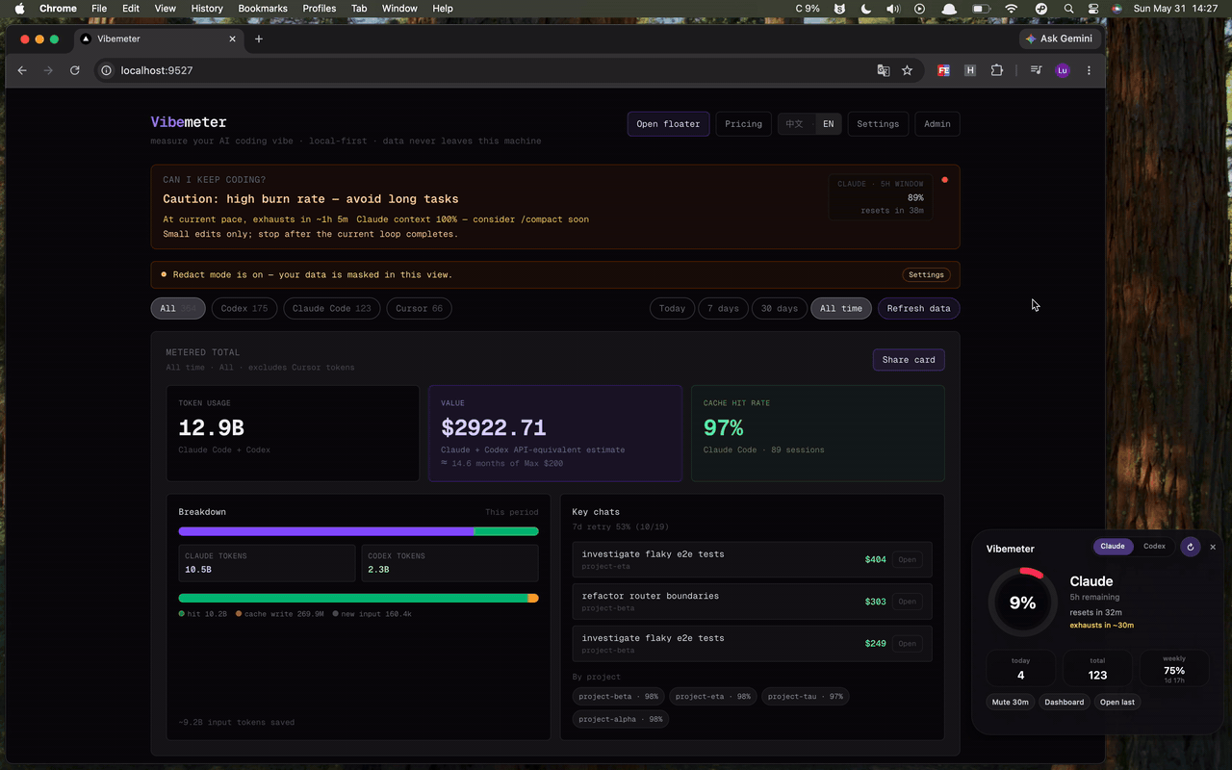Open the Apple menu

(19, 9)
